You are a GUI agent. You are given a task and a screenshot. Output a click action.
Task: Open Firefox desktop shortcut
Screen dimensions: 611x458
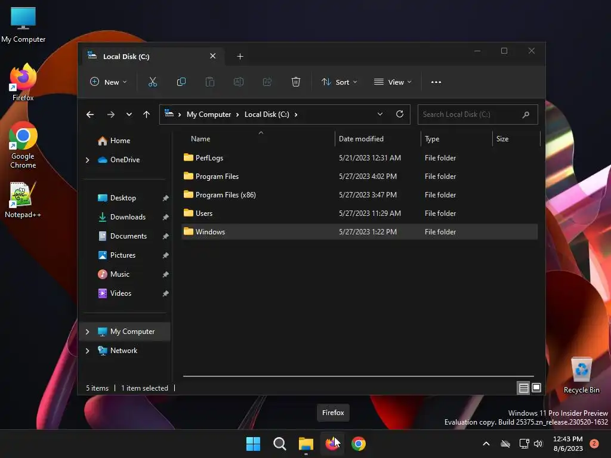pyautogui.click(x=23, y=82)
